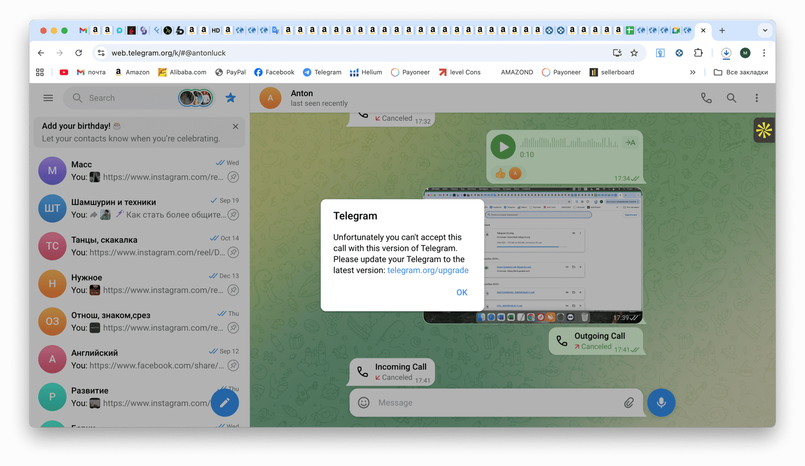Click OK in the Telegram dialog
Viewport: 805px width, 466px height.
click(x=461, y=293)
